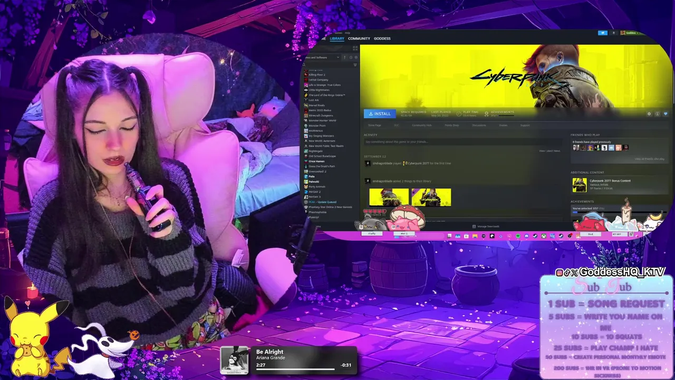Click the Be Alright album art thumbnail
Viewport: 675px width, 380px height.
235,360
